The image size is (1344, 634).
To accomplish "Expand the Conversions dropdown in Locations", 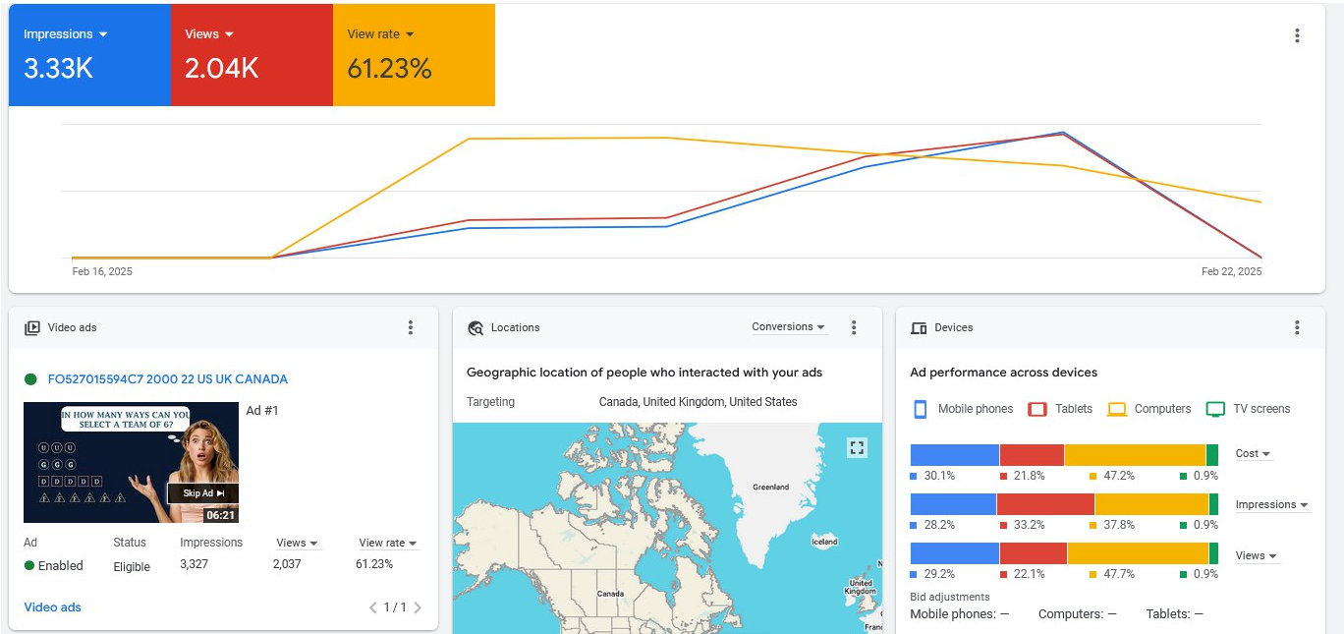I will coord(789,327).
